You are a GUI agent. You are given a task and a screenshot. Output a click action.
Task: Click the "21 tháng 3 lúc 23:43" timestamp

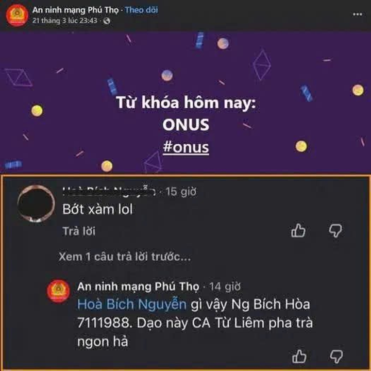click(64, 21)
